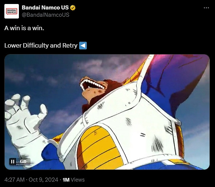Pause the playing GIF
Image resolution: width=215 pixels, height=187 pixels.
pyautogui.click(x=13, y=162)
